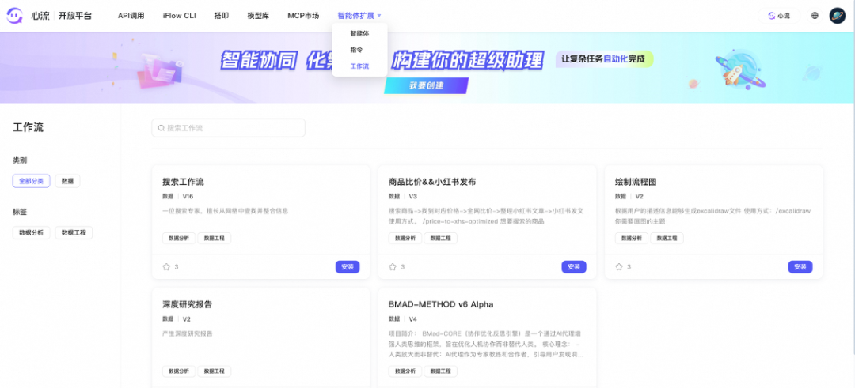
Task: Click the 我要创建 banner button
Action: point(427,85)
